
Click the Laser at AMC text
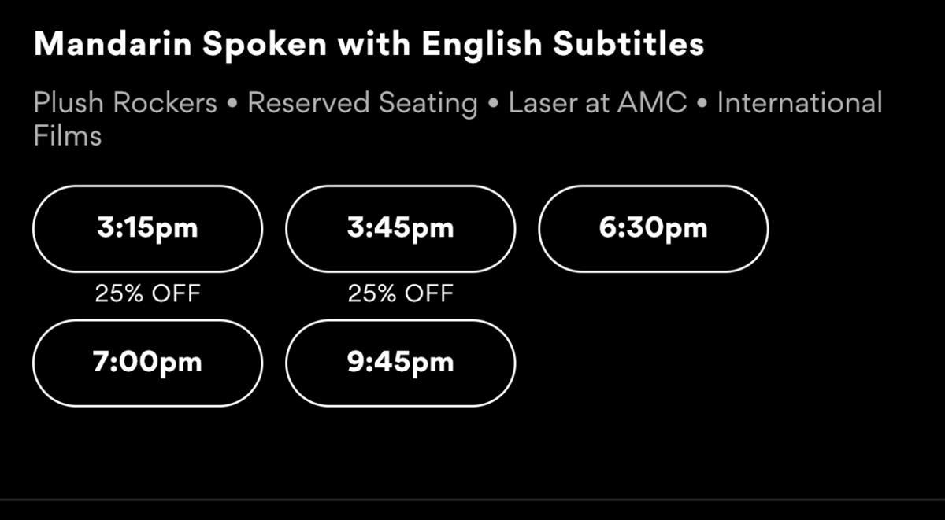point(597,103)
